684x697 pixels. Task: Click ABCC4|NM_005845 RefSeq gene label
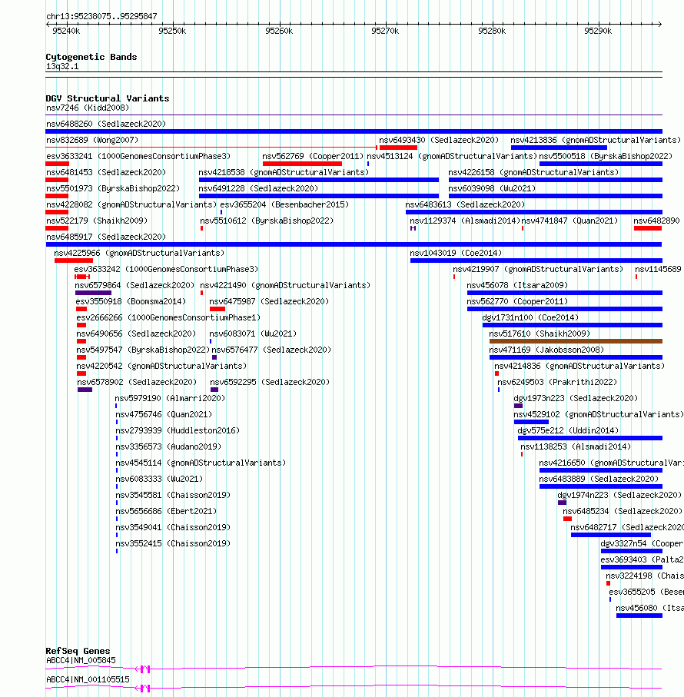[x=81, y=661]
